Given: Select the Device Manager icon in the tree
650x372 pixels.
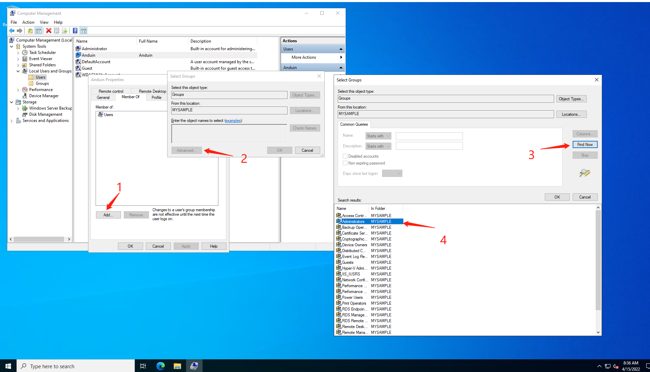Looking at the screenshot, I should click(x=25, y=96).
